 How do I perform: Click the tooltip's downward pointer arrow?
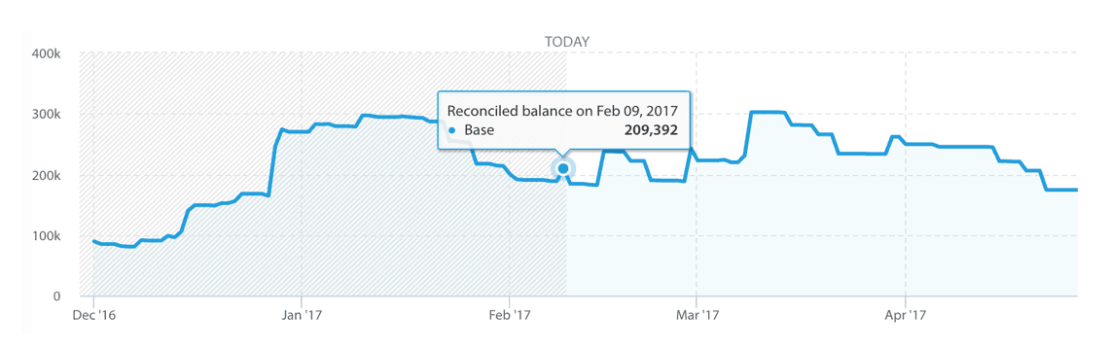pyautogui.click(x=563, y=155)
